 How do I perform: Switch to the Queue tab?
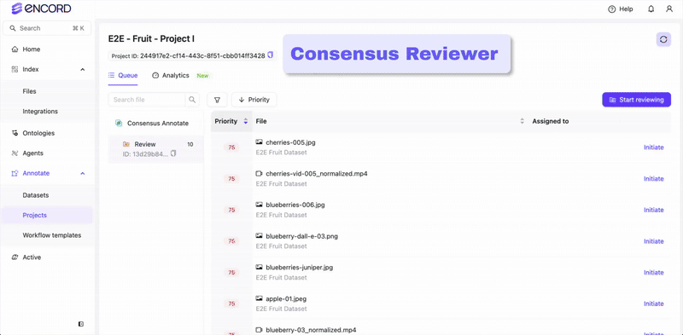point(123,75)
